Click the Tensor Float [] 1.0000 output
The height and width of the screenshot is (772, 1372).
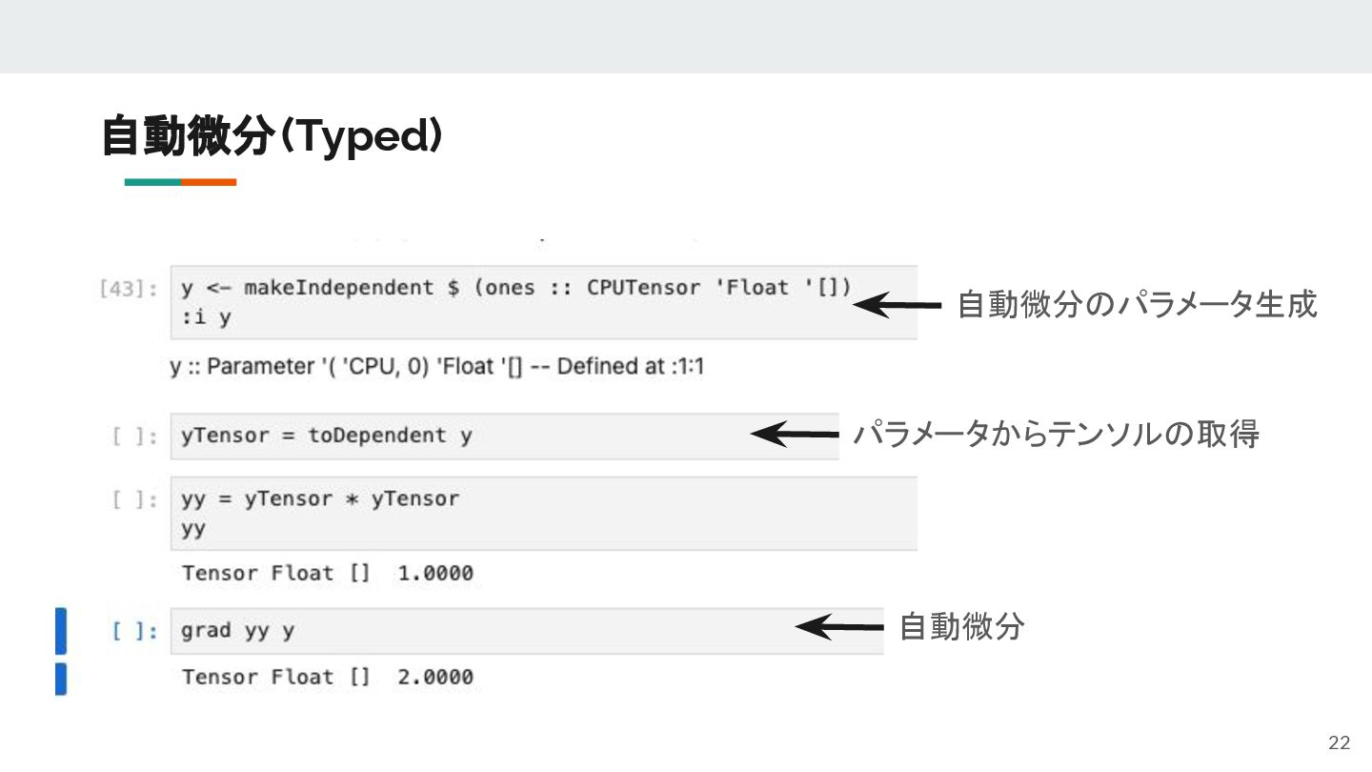(x=328, y=574)
